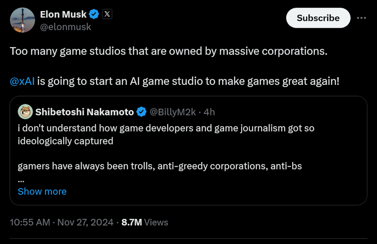
Task: Click the Elon Musk display name
Action: [63, 14]
